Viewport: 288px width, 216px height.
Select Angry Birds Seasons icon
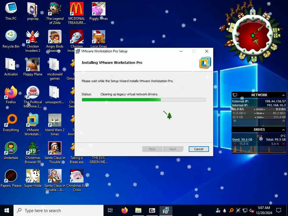pyautogui.click(x=55, y=41)
